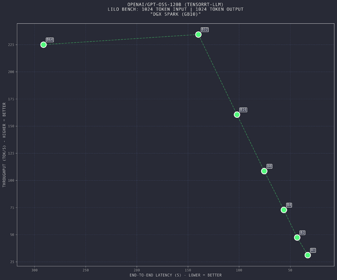Screen dimensions: 337x280
Task: Click the B2 data point circle
Action: (x=297, y=237)
